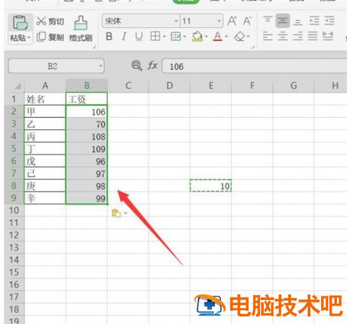Align text to the right
Viewport: 347px width, 324px height.
click(x=298, y=36)
